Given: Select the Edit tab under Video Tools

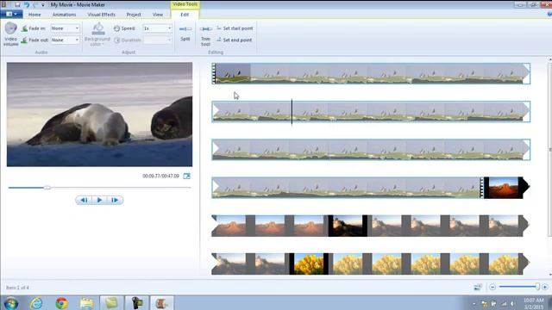Looking at the screenshot, I should (x=185, y=15).
